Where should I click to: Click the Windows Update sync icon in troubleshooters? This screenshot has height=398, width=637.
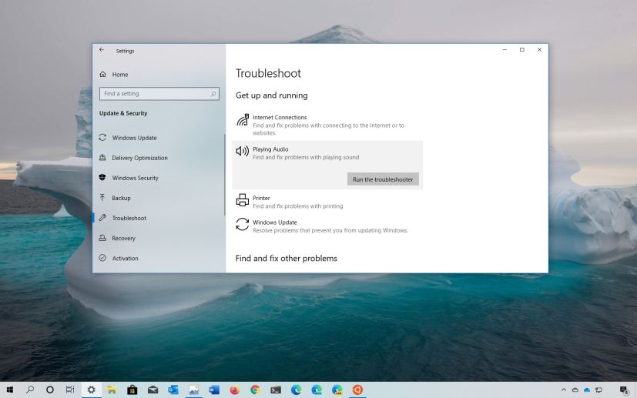[242, 225]
